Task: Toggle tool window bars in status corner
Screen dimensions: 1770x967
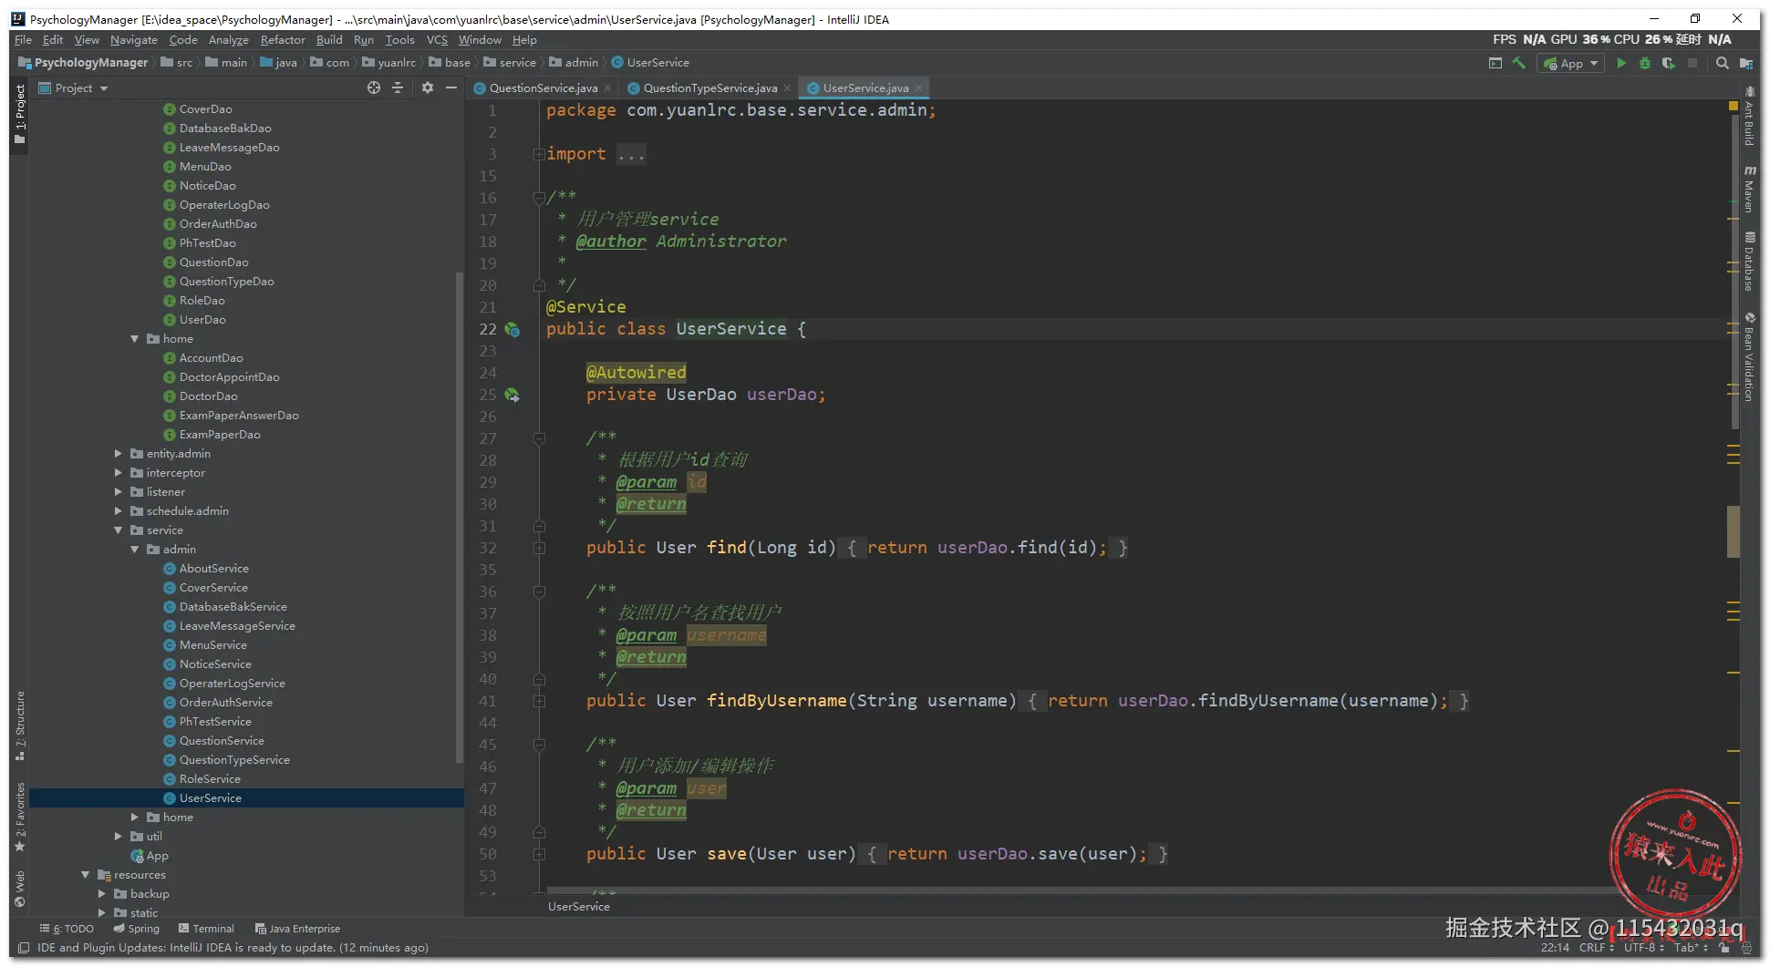Action: pyautogui.click(x=24, y=948)
